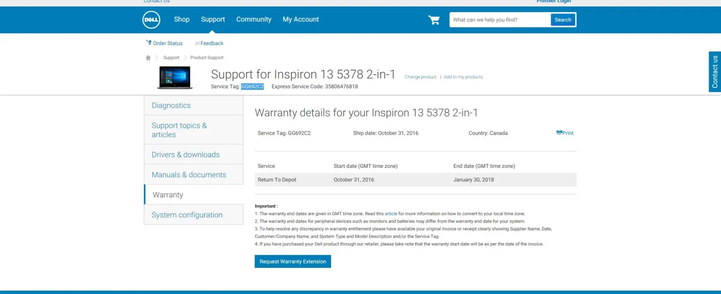Click the Dell logo icon
The height and width of the screenshot is (294, 721).
151,20
